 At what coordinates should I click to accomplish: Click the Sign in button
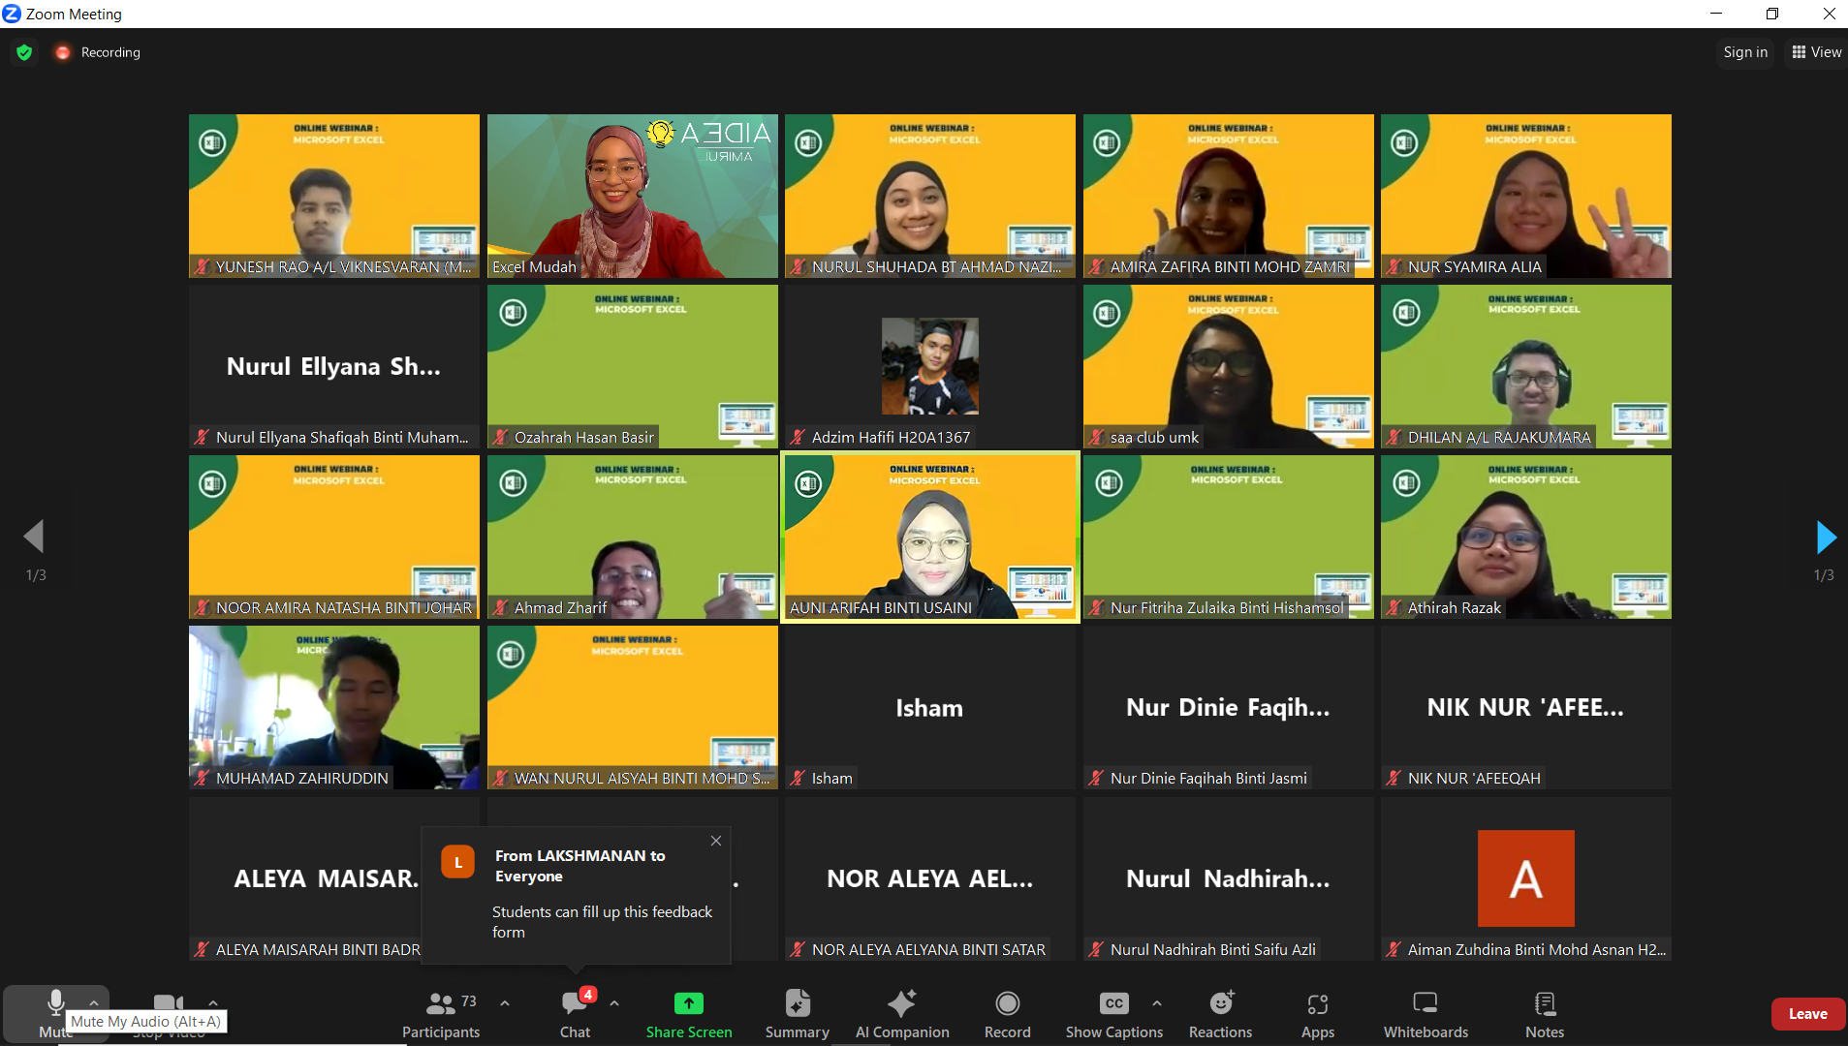coord(1744,52)
